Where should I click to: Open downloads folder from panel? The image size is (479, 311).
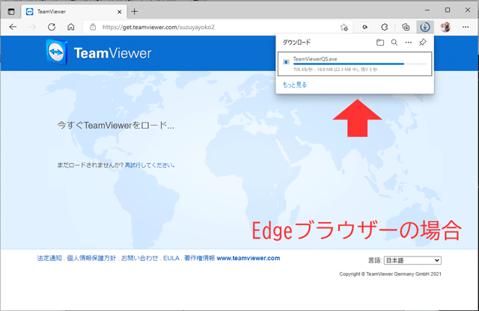(x=380, y=43)
